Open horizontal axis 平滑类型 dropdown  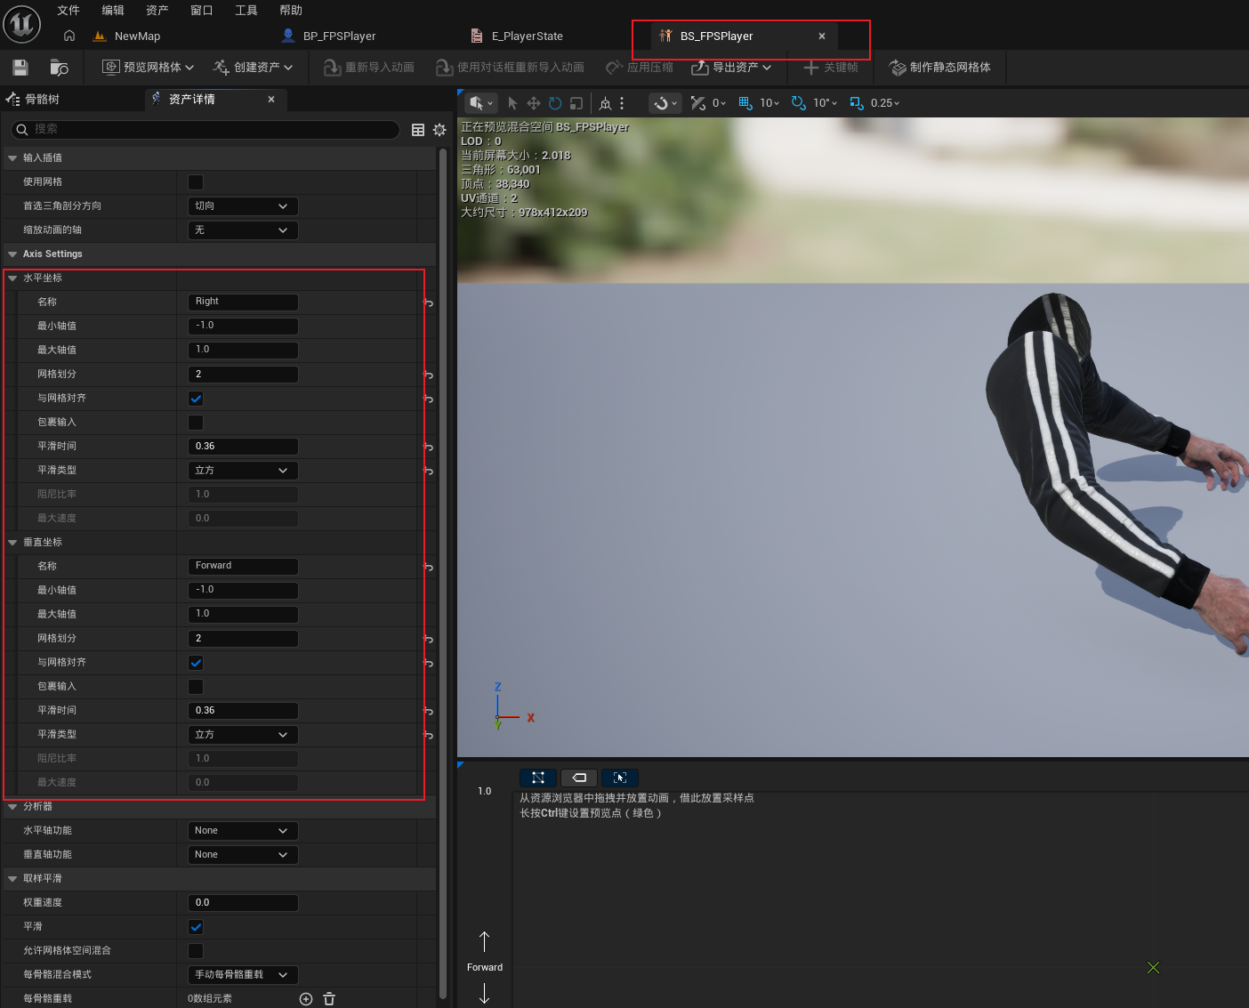(x=243, y=471)
